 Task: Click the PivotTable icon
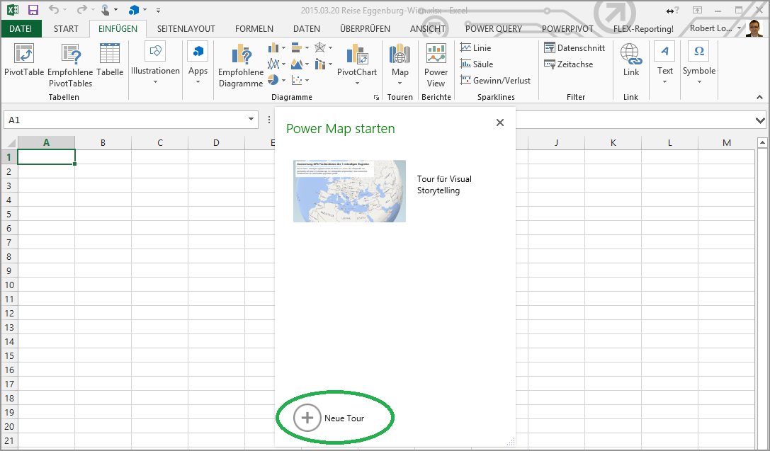point(24,55)
